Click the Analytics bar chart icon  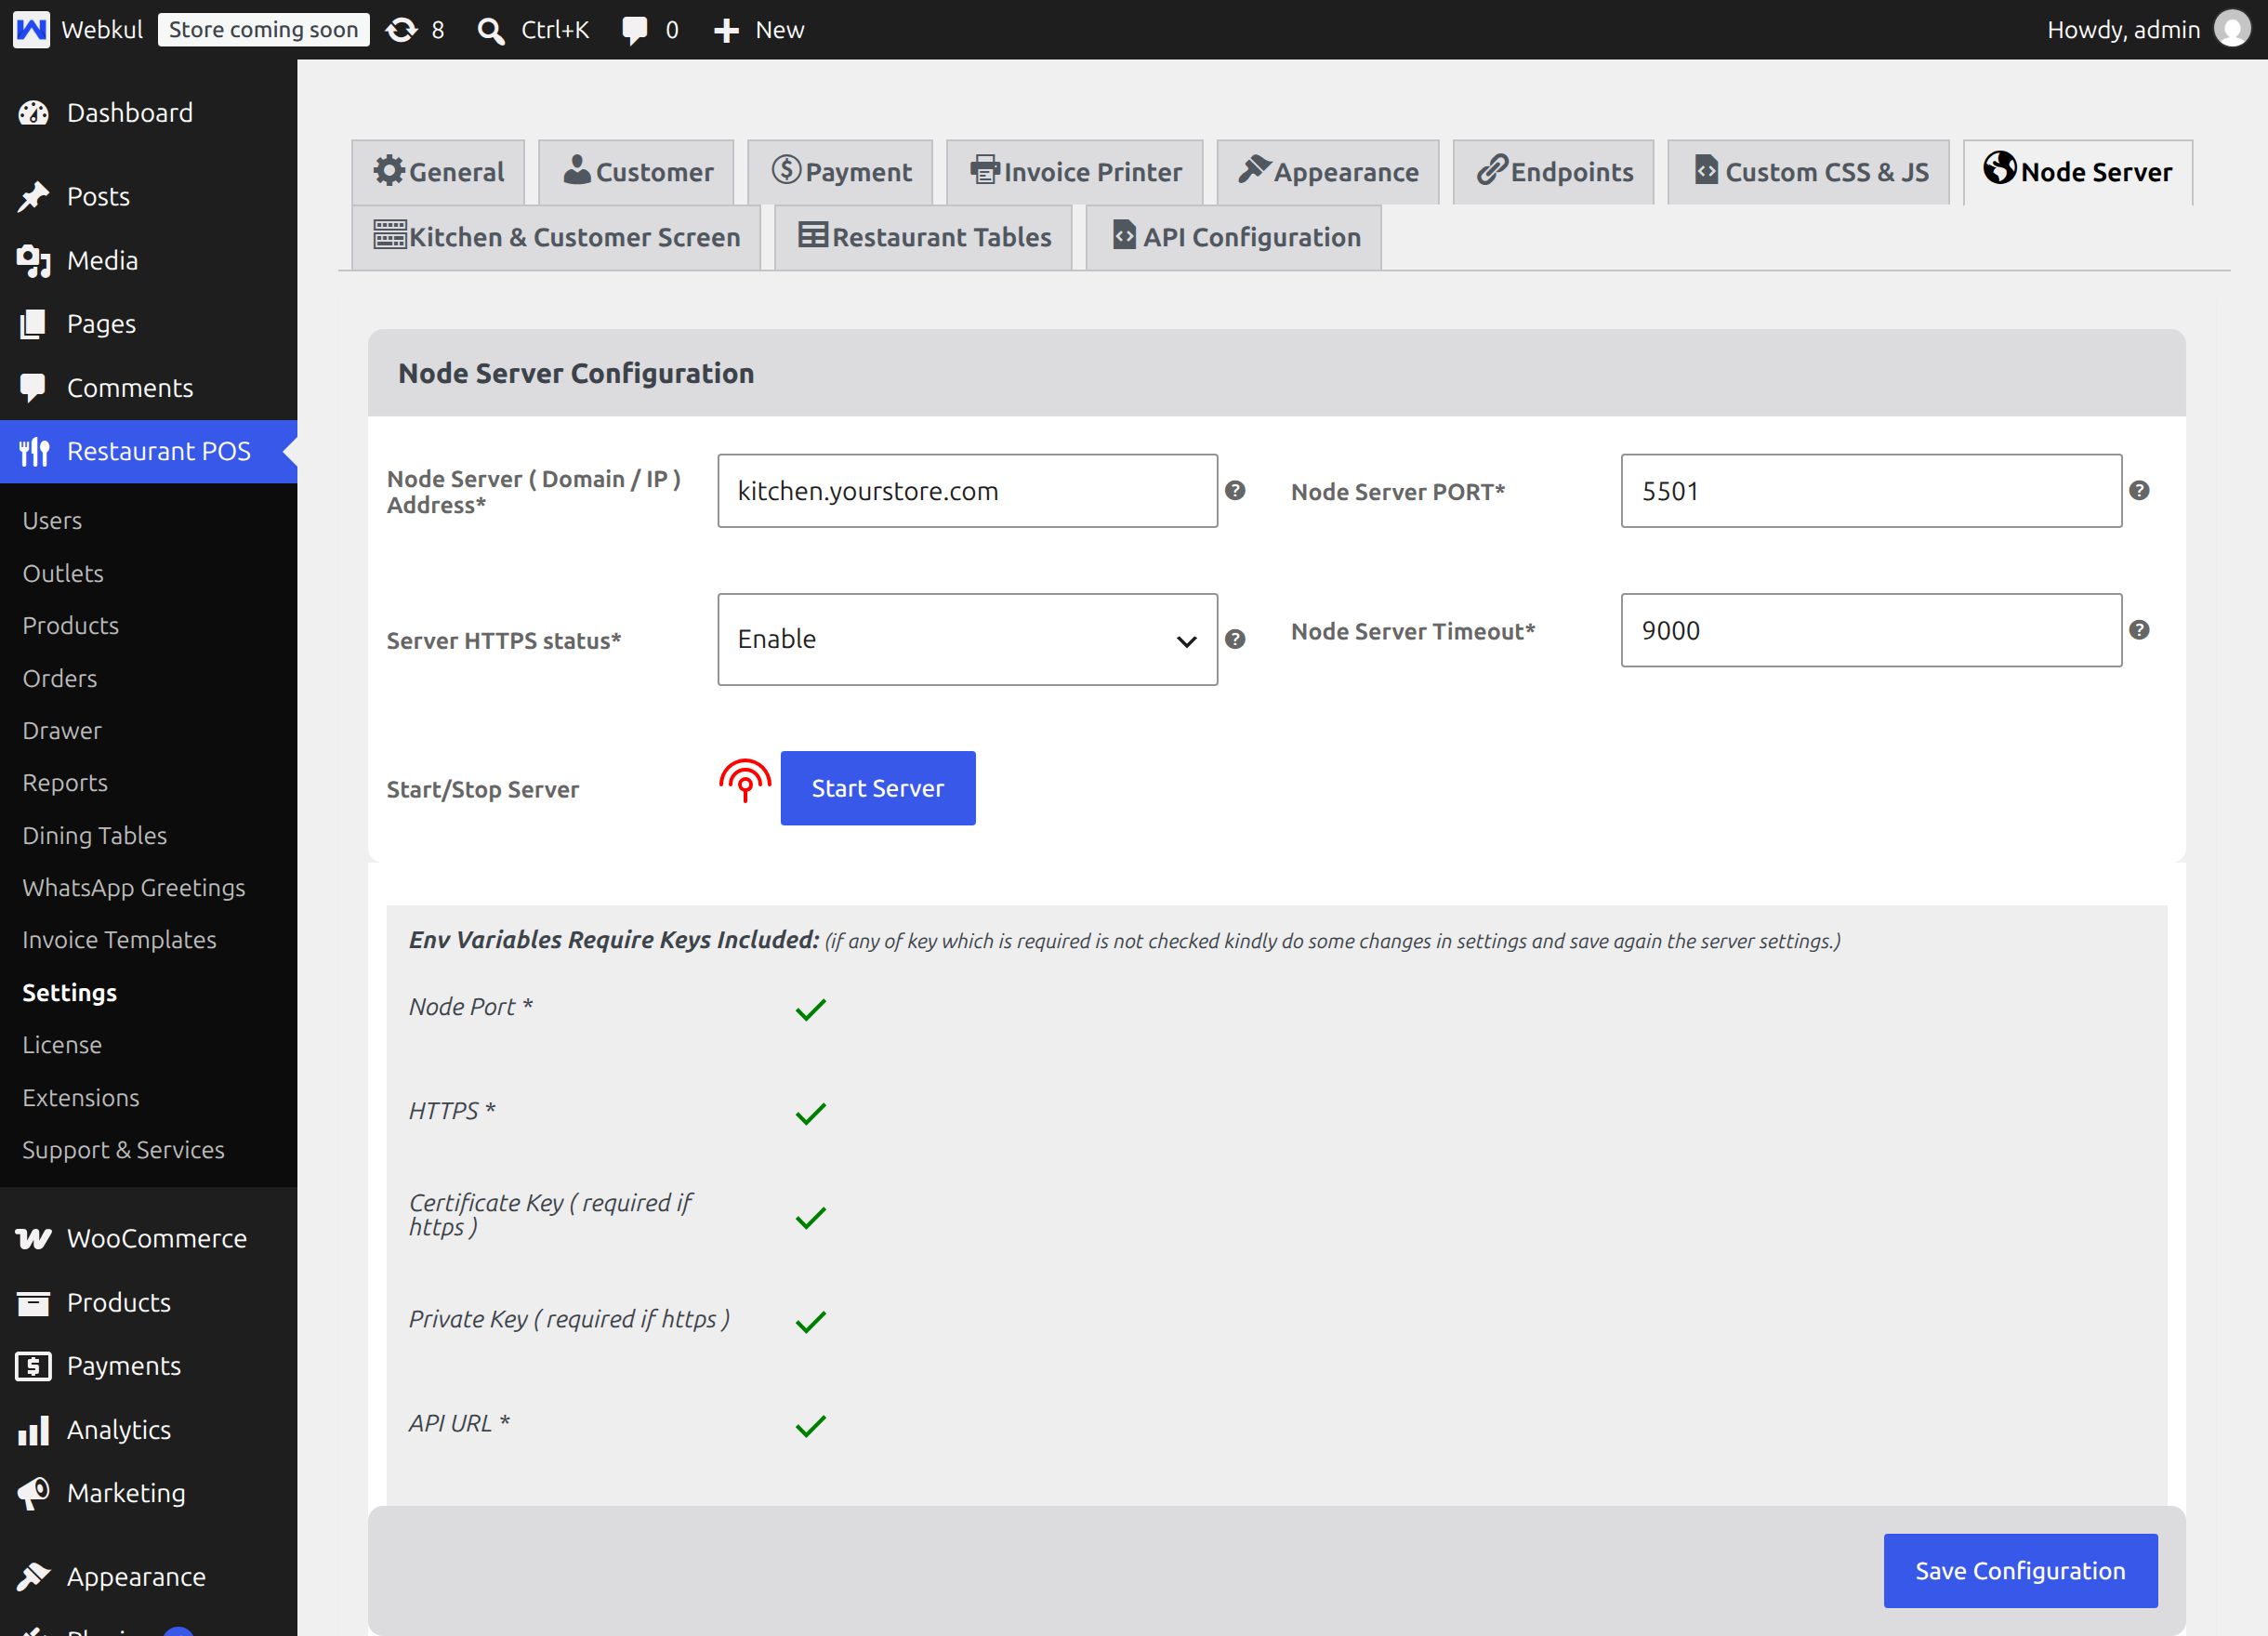pos(33,1430)
